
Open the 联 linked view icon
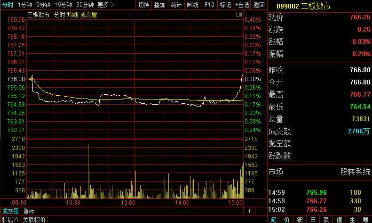point(325,219)
